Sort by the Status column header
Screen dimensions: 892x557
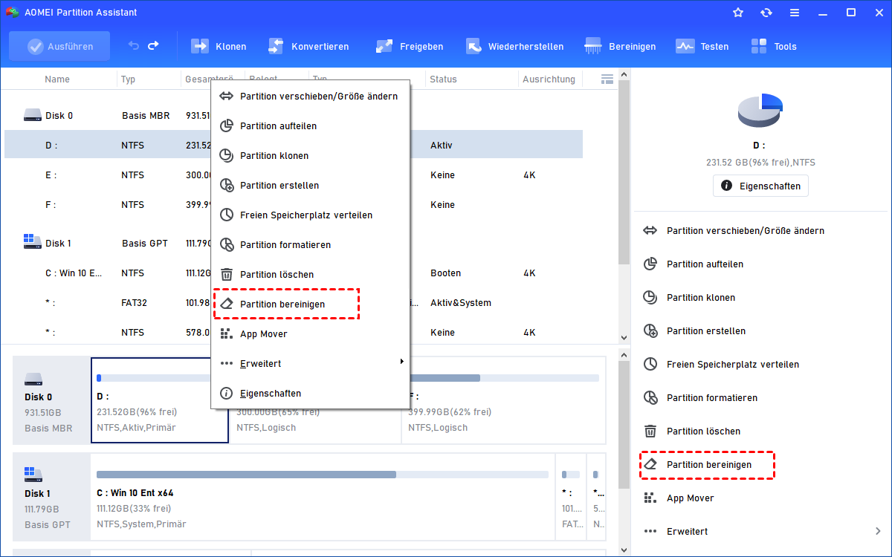[443, 79]
